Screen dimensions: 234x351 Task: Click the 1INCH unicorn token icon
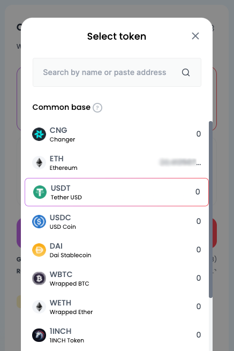[x=39, y=335]
